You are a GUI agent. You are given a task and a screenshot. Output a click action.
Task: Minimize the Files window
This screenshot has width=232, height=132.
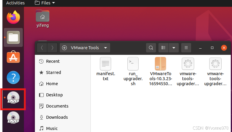point(200,48)
